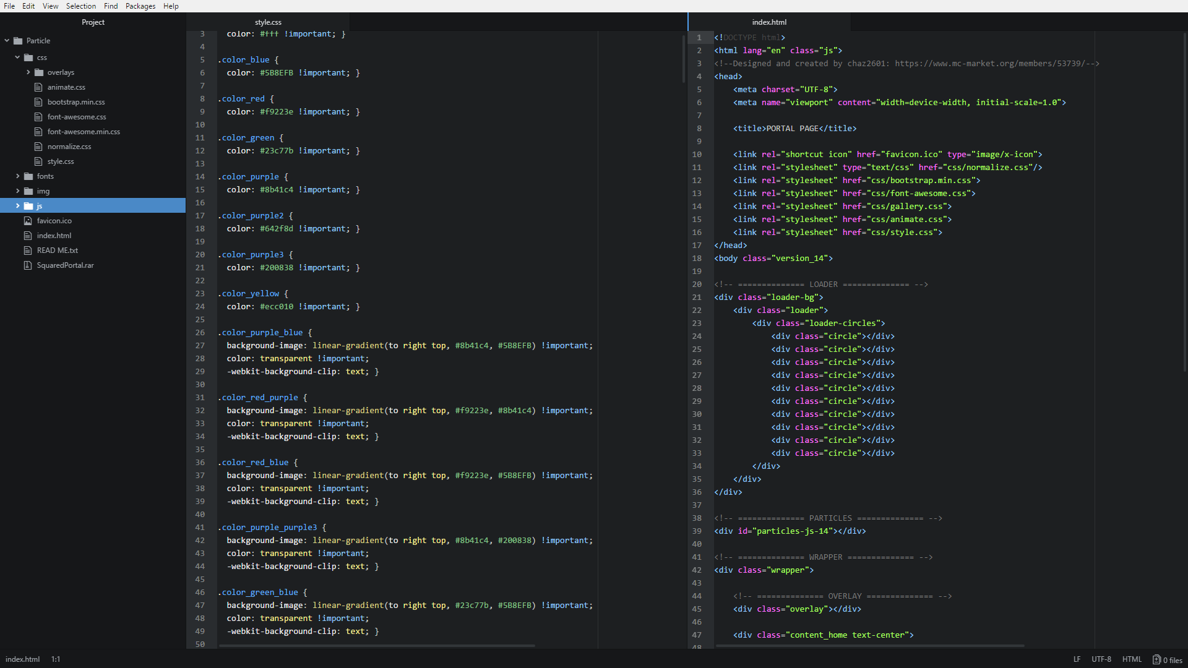Click the Particle root folder icon

18,41
